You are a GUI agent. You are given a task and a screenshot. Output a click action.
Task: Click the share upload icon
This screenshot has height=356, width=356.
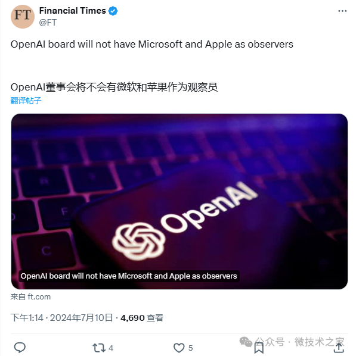(x=339, y=348)
